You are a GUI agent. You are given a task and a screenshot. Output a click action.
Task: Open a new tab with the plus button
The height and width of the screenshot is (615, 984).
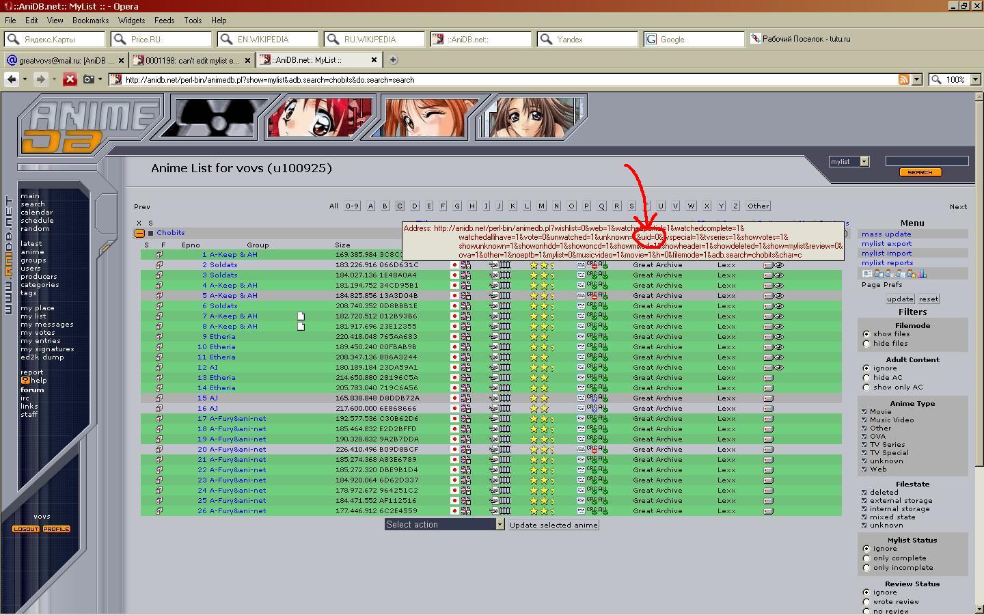pos(393,60)
